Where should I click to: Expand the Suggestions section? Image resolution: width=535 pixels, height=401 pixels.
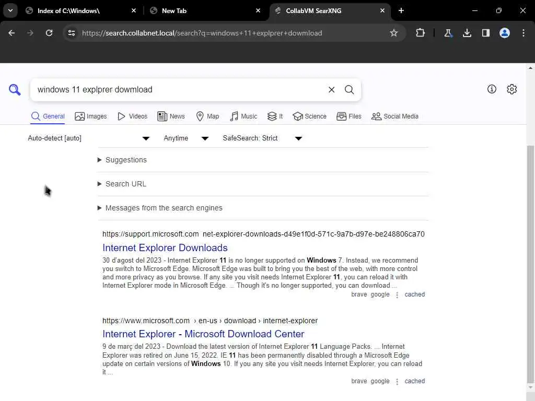click(x=122, y=160)
